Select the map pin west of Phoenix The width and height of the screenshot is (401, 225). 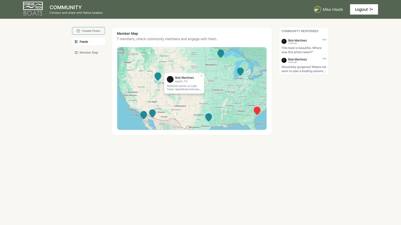tap(152, 113)
